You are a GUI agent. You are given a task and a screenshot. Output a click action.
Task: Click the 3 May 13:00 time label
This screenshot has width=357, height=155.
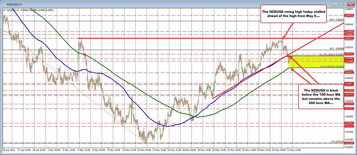coord(69,150)
